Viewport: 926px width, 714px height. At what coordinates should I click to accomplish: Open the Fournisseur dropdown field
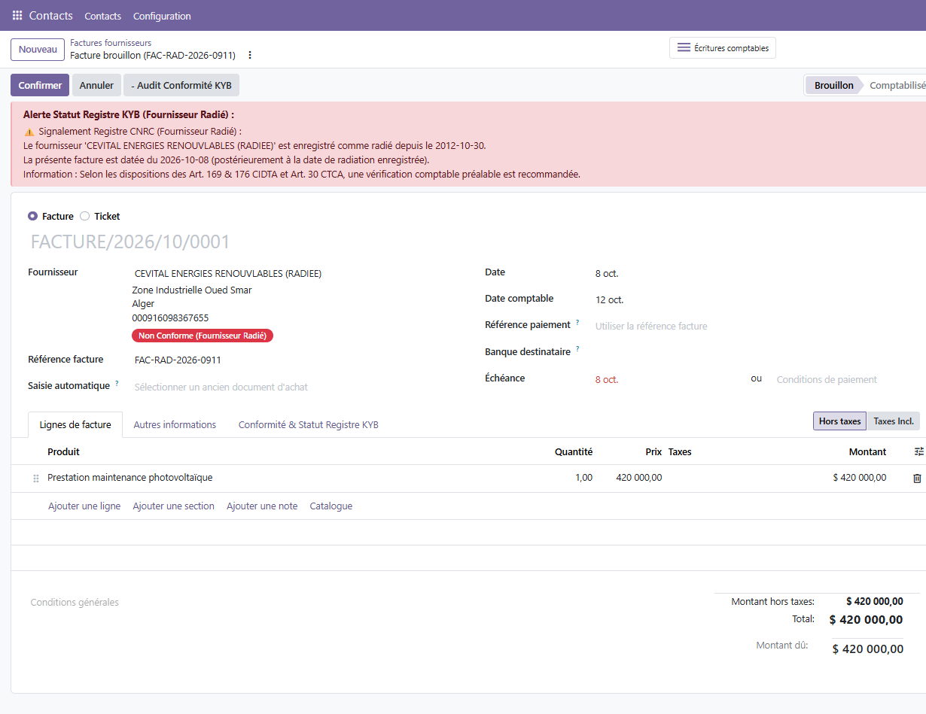299,274
